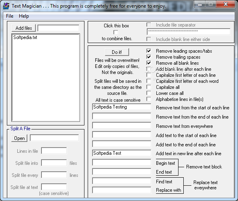This screenshot has width=238, height=201.
Task: Tick the combine files checkbox
Action: click(116, 32)
